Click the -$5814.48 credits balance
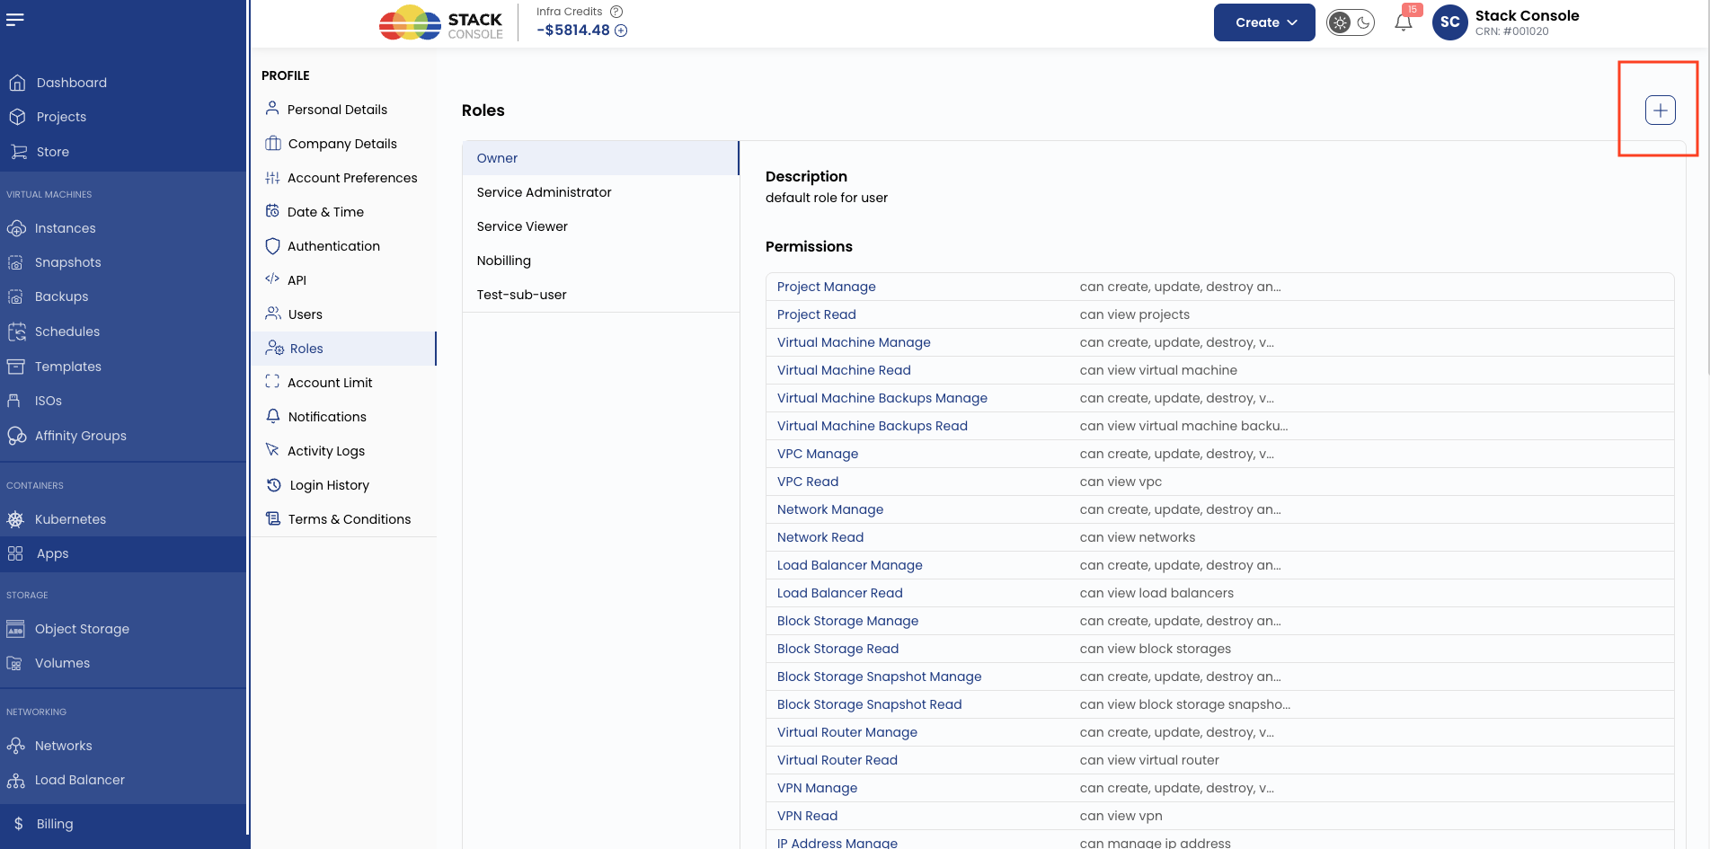The height and width of the screenshot is (849, 1710). click(573, 31)
